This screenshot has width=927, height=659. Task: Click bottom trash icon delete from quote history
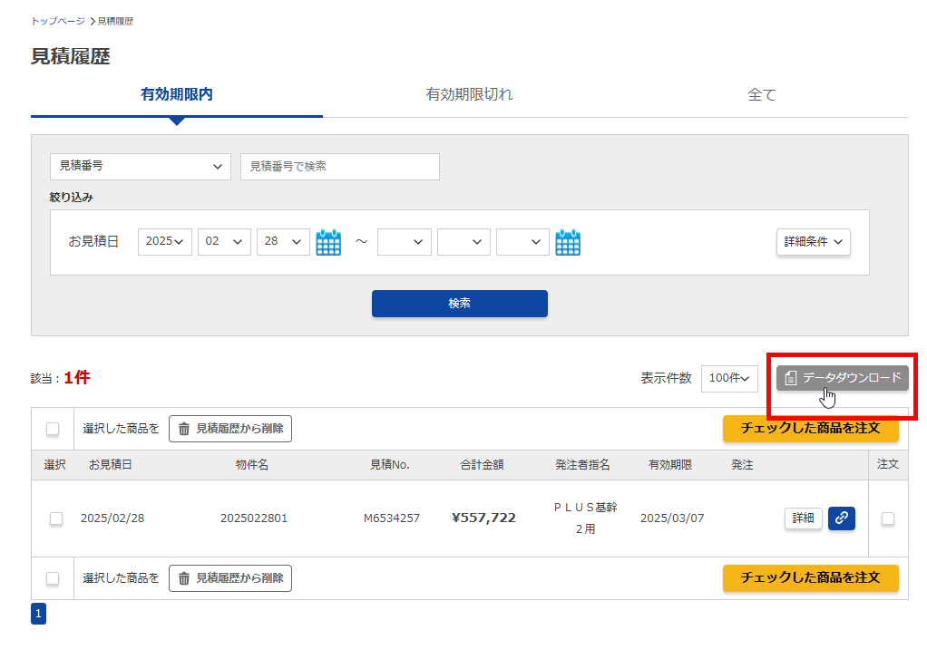pos(230,578)
